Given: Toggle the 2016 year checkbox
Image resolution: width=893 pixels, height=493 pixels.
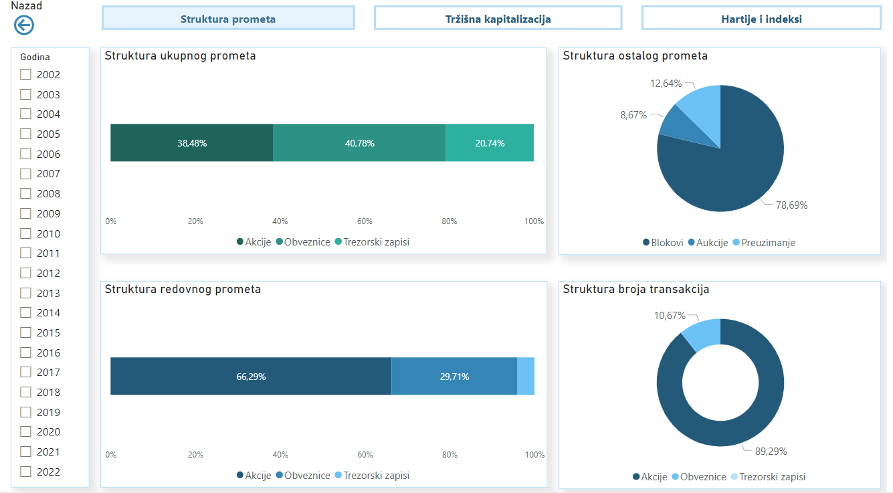Looking at the screenshot, I should pyautogui.click(x=26, y=353).
